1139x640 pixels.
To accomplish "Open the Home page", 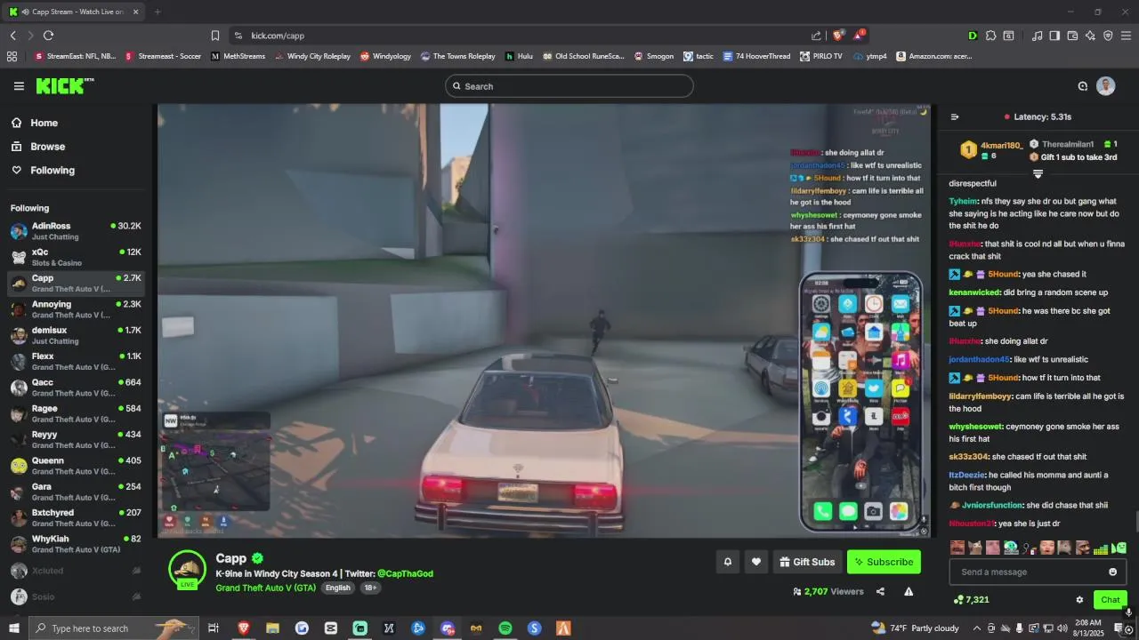I will click(44, 123).
